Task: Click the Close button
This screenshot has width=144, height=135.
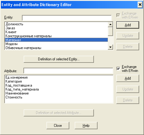Action: (58, 126)
